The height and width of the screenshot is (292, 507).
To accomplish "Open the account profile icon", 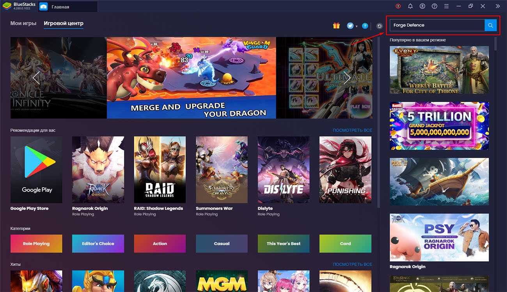I will [422, 6].
